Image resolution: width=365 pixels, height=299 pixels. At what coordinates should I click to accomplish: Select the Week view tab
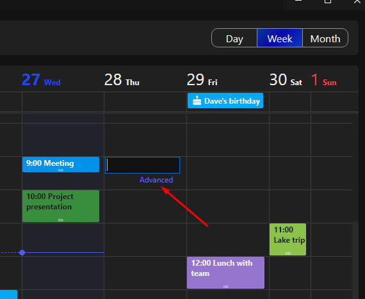[280, 38]
